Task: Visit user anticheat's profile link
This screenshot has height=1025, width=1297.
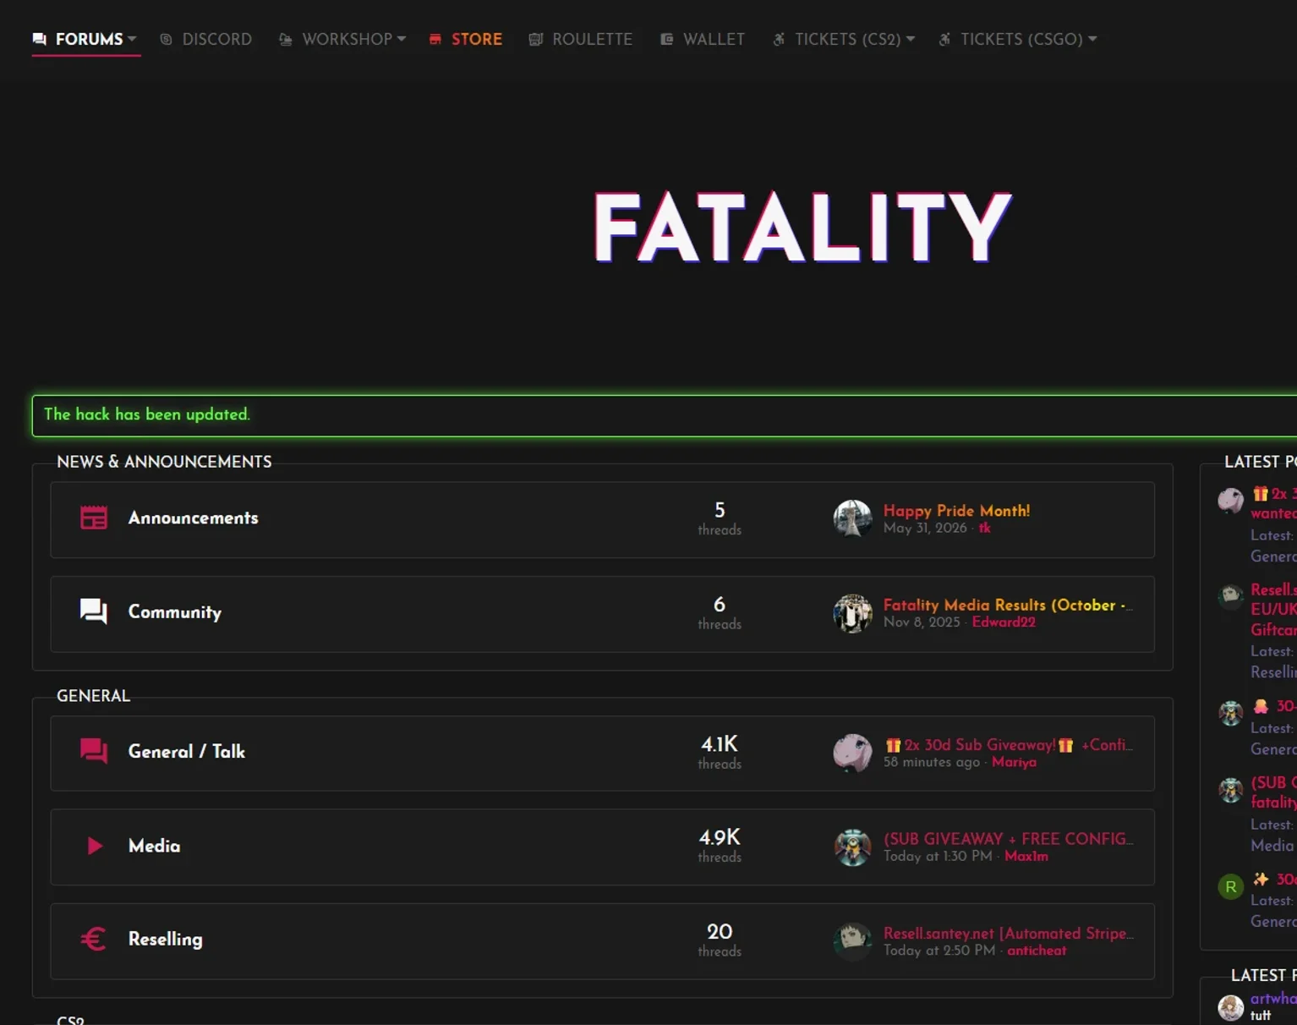Action: pyautogui.click(x=1037, y=951)
